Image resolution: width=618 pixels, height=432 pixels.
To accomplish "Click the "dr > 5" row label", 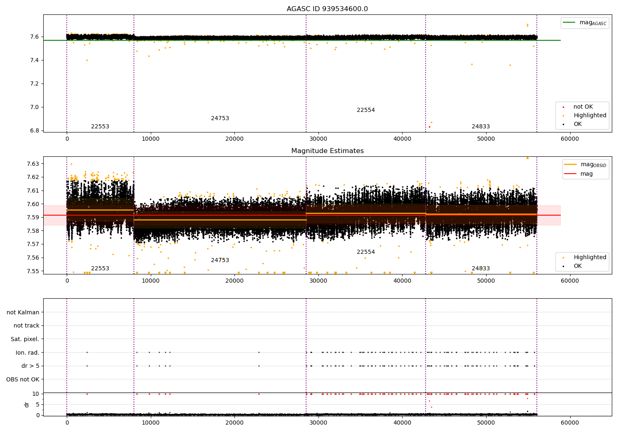I will click(30, 366).
